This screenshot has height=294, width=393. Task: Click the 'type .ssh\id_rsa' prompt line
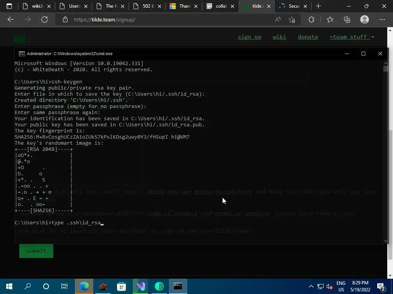point(58,223)
